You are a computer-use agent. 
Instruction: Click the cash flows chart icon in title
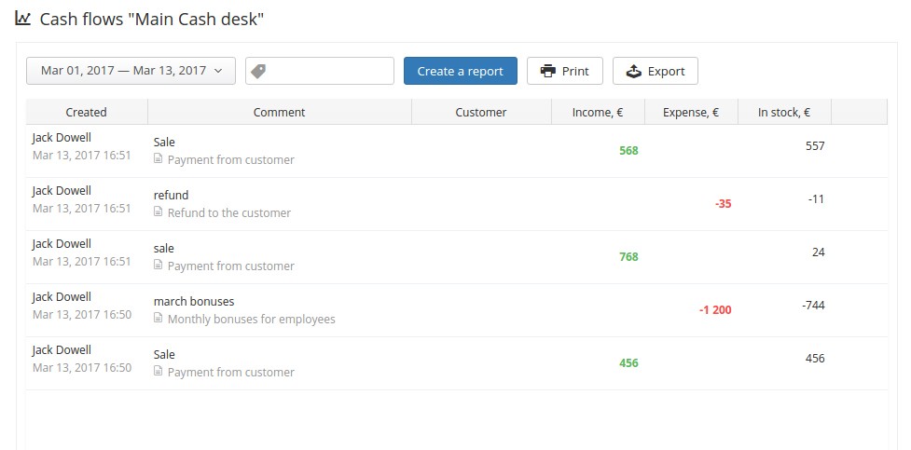[x=22, y=19]
